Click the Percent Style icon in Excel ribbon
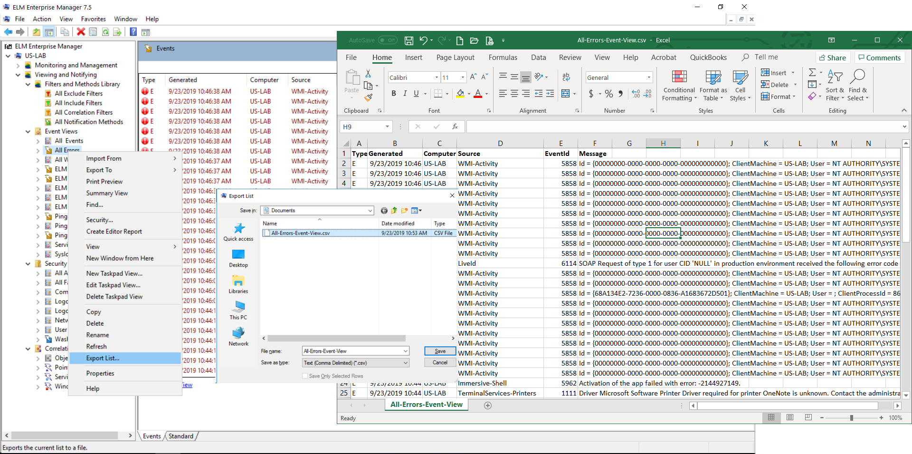The width and height of the screenshot is (912, 454). click(608, 94)
